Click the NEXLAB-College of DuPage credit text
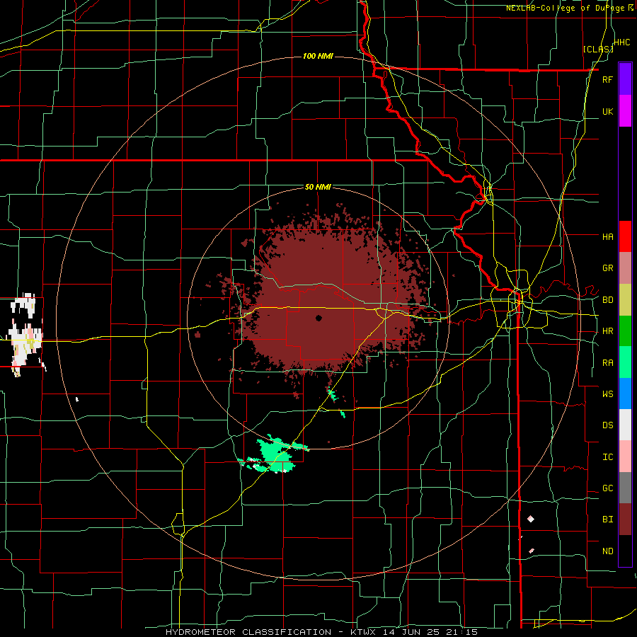The image size is (637, 637). click(568, 8)
